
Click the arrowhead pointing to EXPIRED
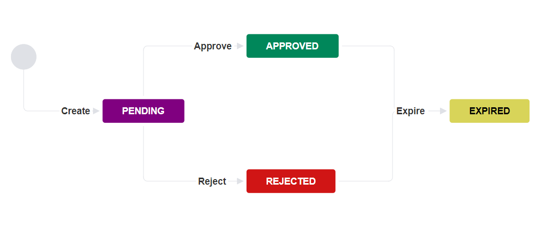443,111
